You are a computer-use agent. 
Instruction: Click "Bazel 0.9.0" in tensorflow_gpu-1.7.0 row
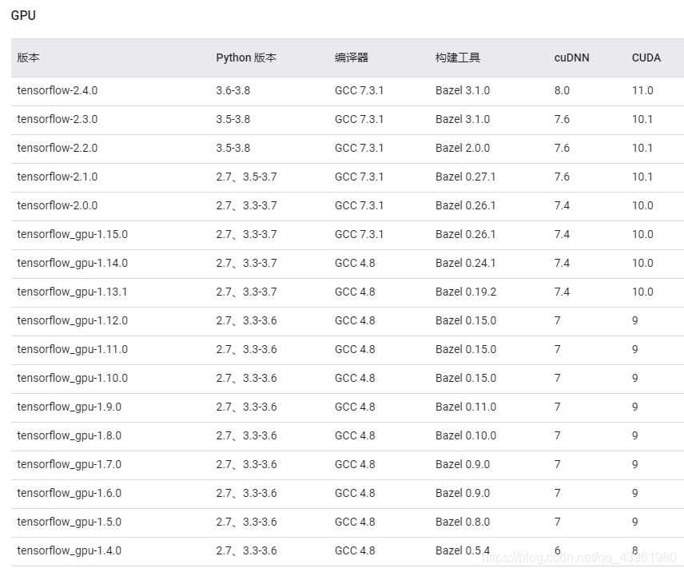click(463, 464)
